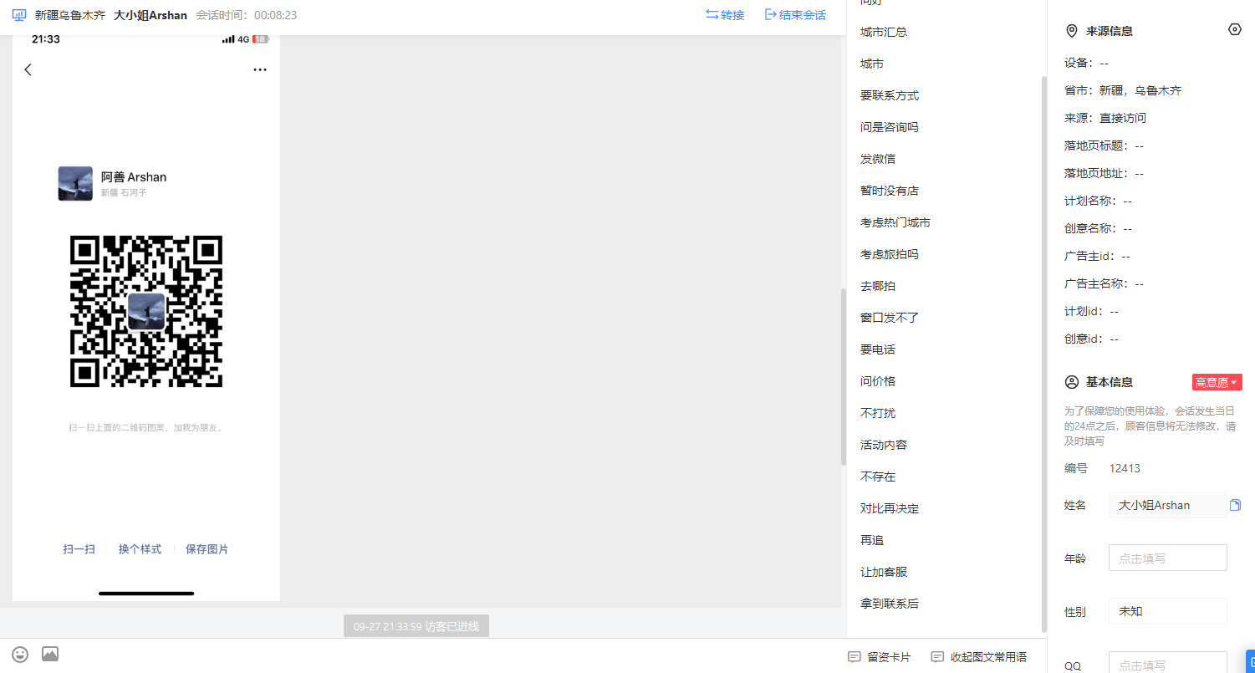Open the 性别 dropdown showing 未知

1167,611
